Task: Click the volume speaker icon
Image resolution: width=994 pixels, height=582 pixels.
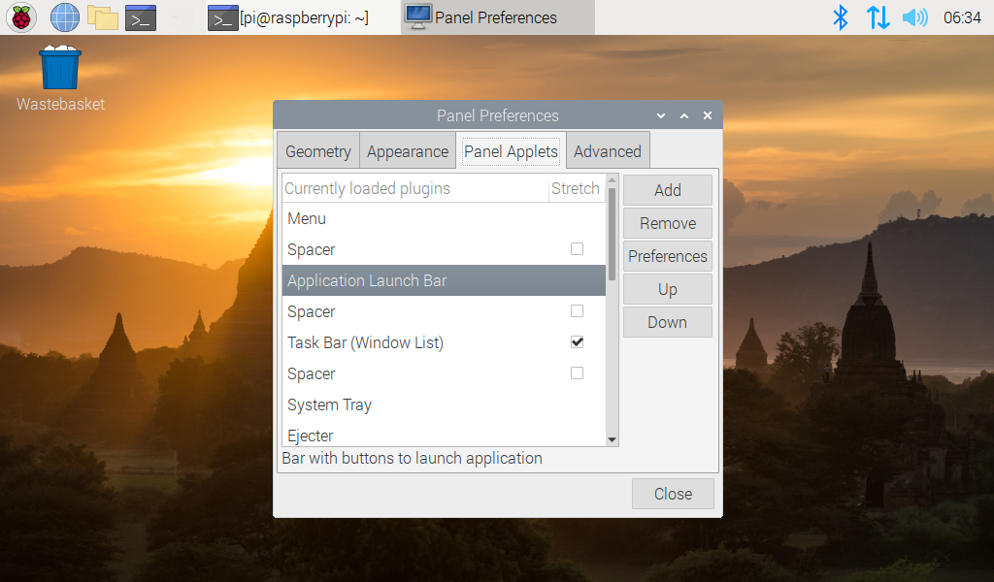Action: pyautogui.click(x=914, y=17)
